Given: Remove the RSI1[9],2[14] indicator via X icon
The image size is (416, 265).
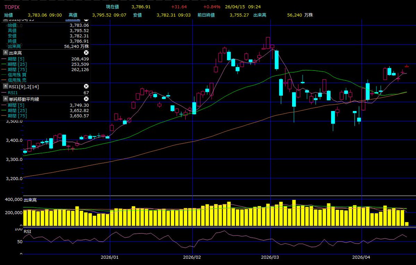Looking at the screenshot, I should (x=86, y=86).
